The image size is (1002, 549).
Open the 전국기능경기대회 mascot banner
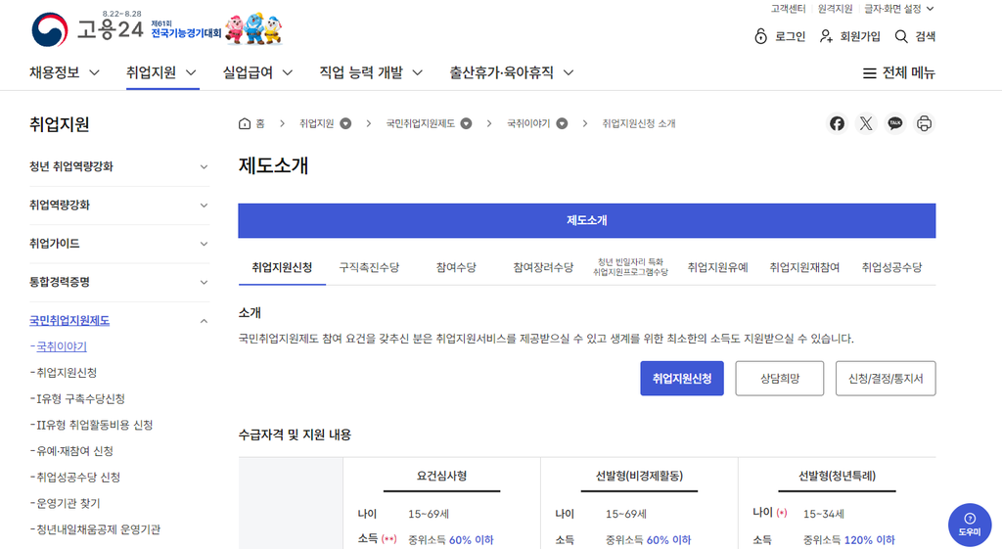(x=217, y=29)
